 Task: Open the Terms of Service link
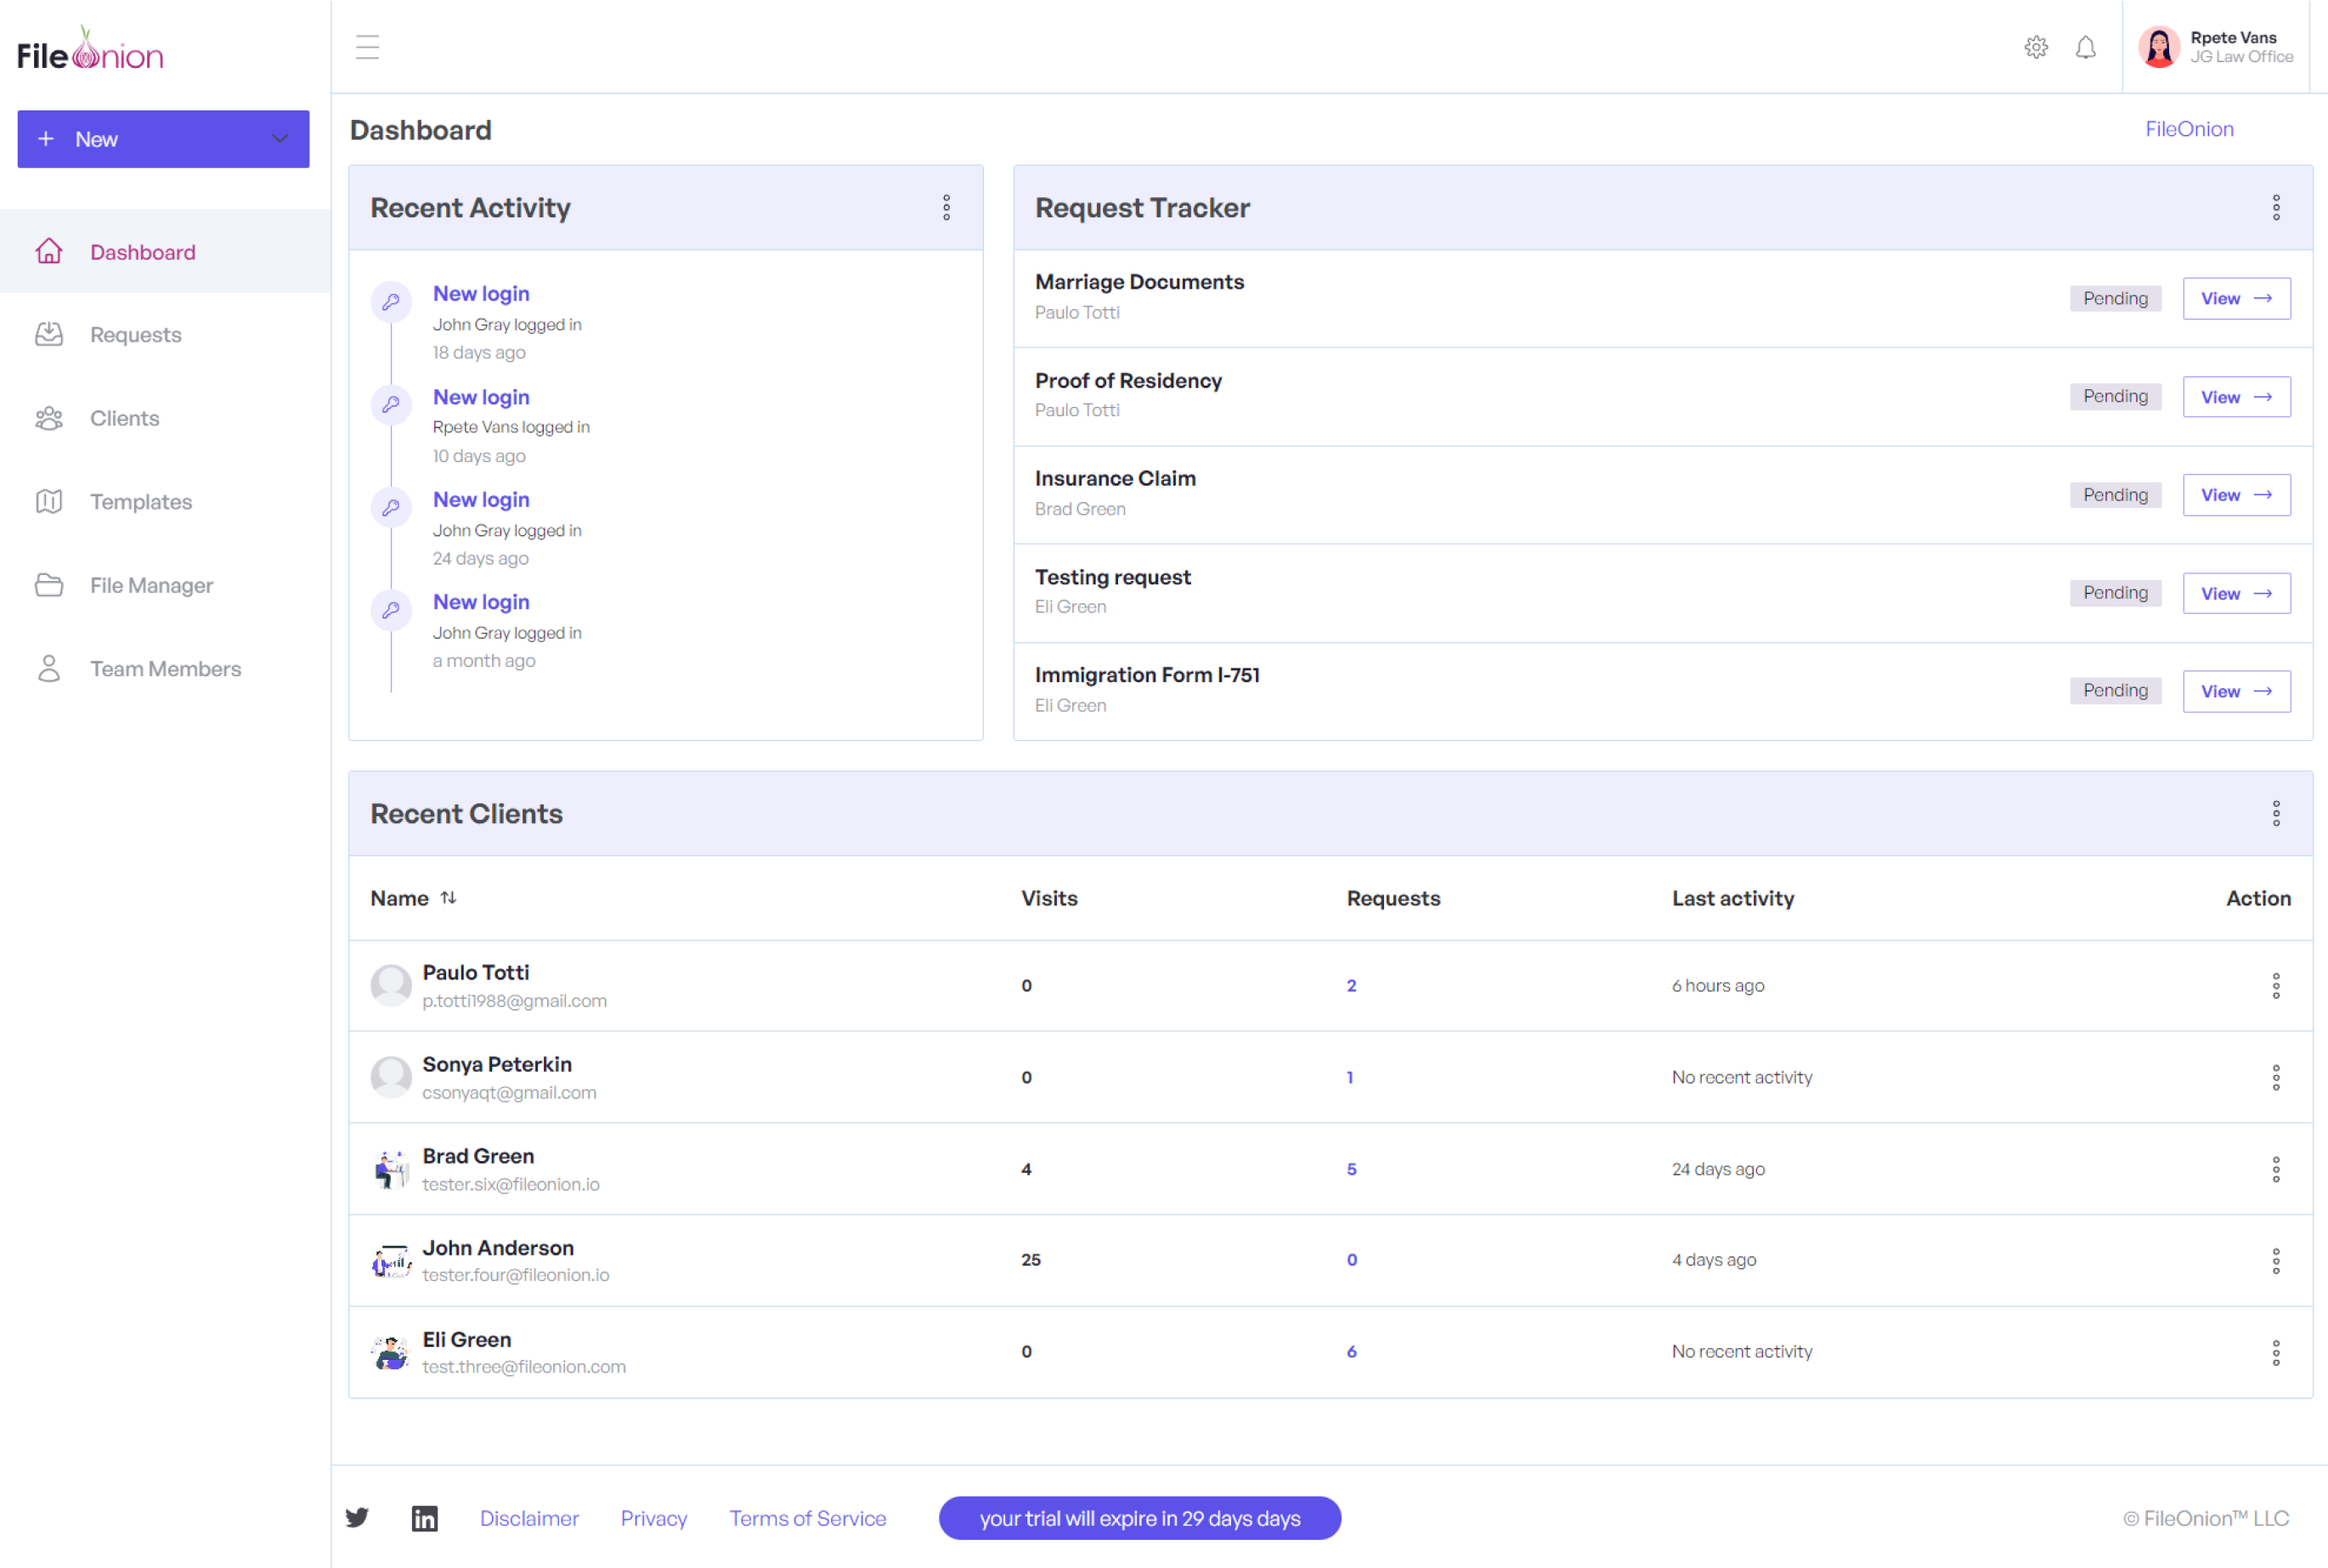click(x=807, y=1517)
